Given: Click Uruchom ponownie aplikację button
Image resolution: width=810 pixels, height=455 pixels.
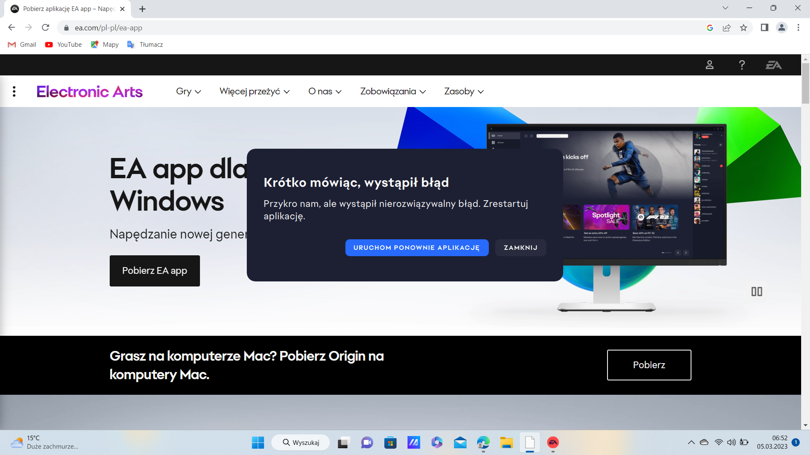Looking at the screenshot, I should [417, 248].
